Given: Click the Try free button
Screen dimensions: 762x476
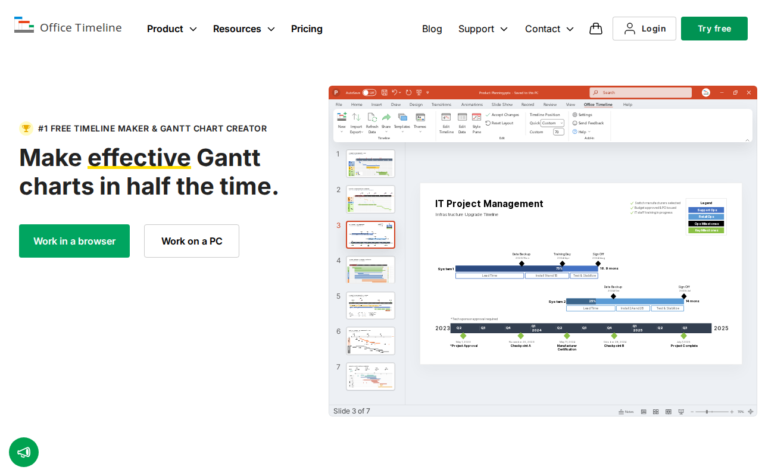Looking at the screenshot, I should tap(714, 29).
